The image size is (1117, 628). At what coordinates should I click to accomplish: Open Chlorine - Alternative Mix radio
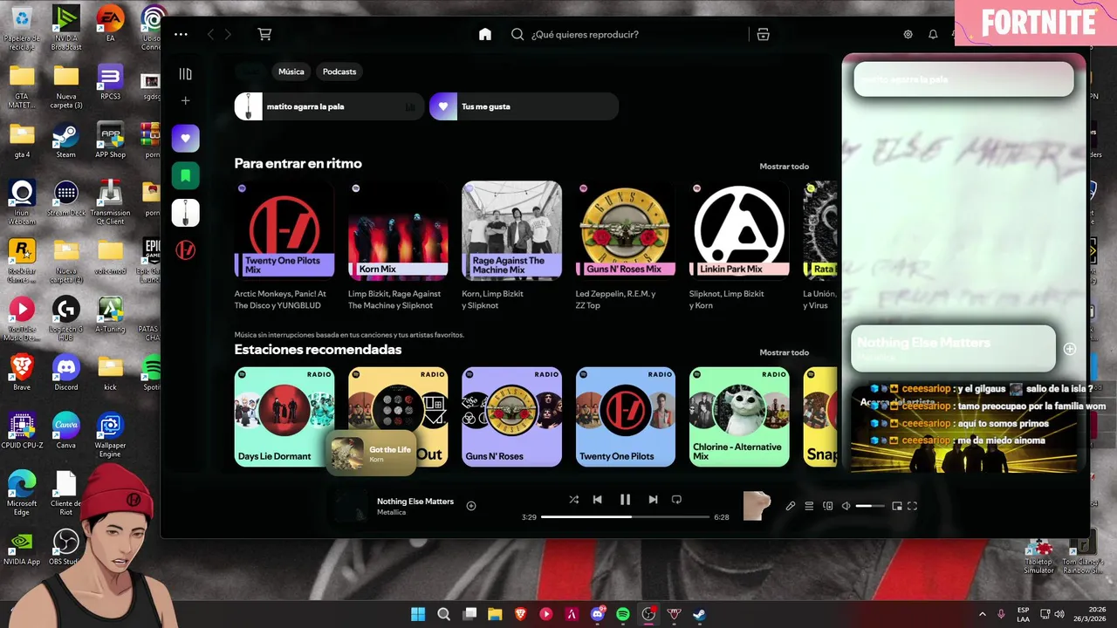739,417
